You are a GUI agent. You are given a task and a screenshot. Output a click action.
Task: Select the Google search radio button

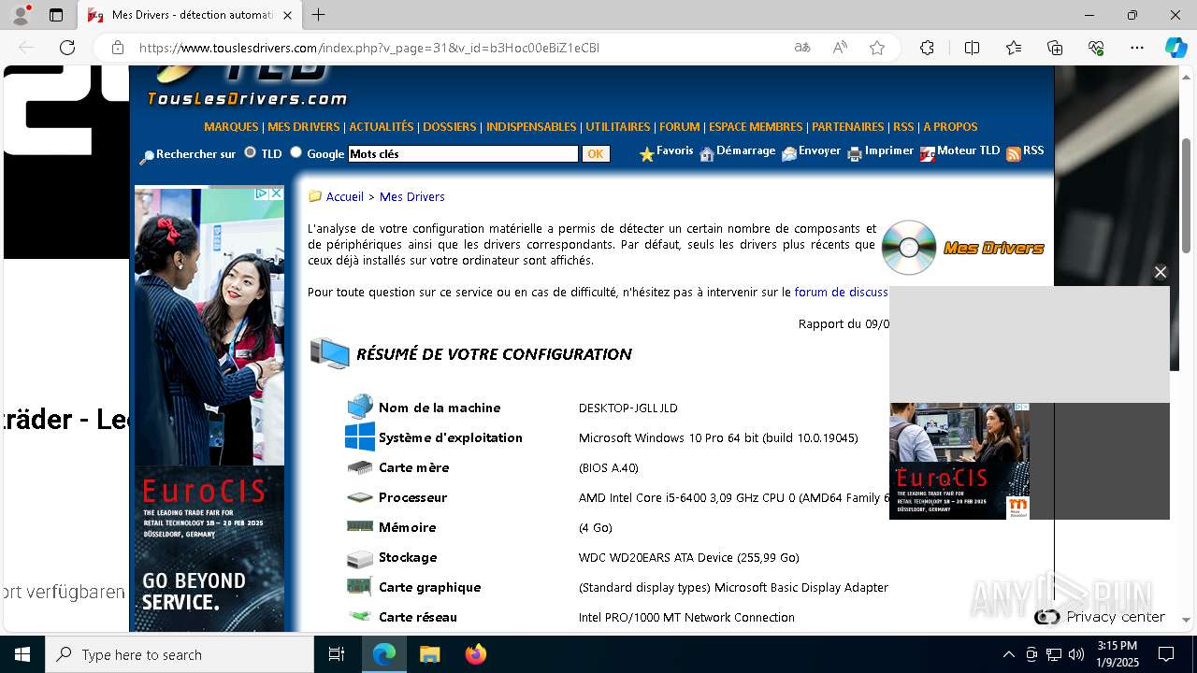pyautogui.click(x=296, y=152)
